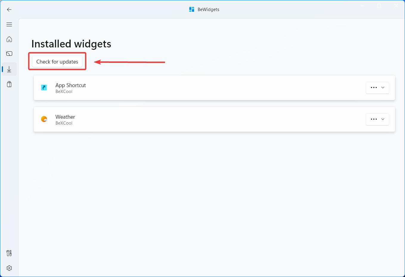Click the Installed widgets heading
The height and width of the screenshot is (277, 405).
pos(71,44)
